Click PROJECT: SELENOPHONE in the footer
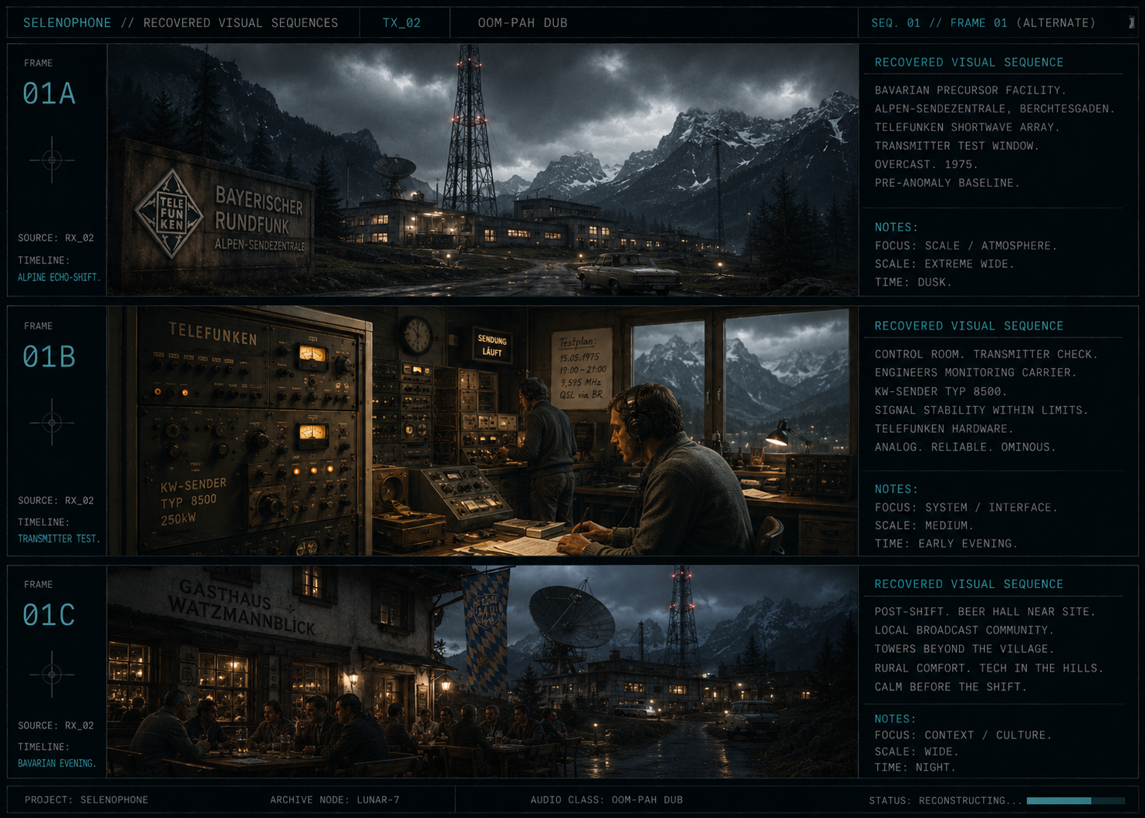The height and width of the screenshot is (818, 1145). click(x=86, y=800)
